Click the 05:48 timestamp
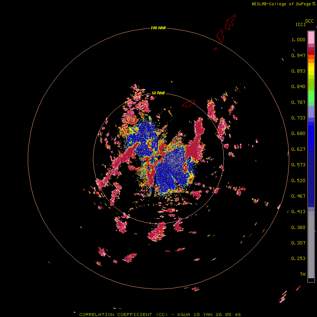Image resolution: width=317 pixels, height=317 pixels. click(233, 315)
